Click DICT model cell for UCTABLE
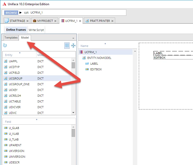The height and width of the screenshot is (165, 193). click(40, 101)
